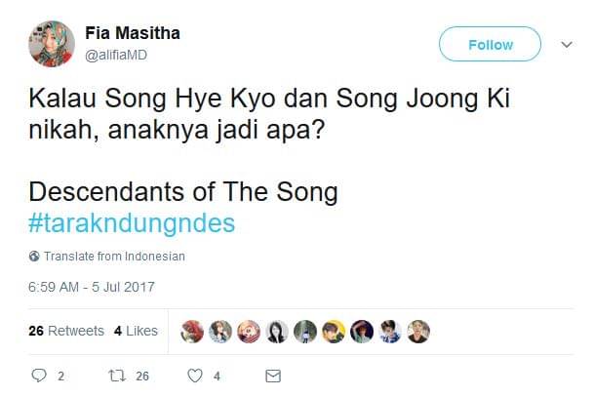Screen dimensions: 594x397
Task: Open the 4 Likes list
Action: pyautogui.click(x=136, y=331)
